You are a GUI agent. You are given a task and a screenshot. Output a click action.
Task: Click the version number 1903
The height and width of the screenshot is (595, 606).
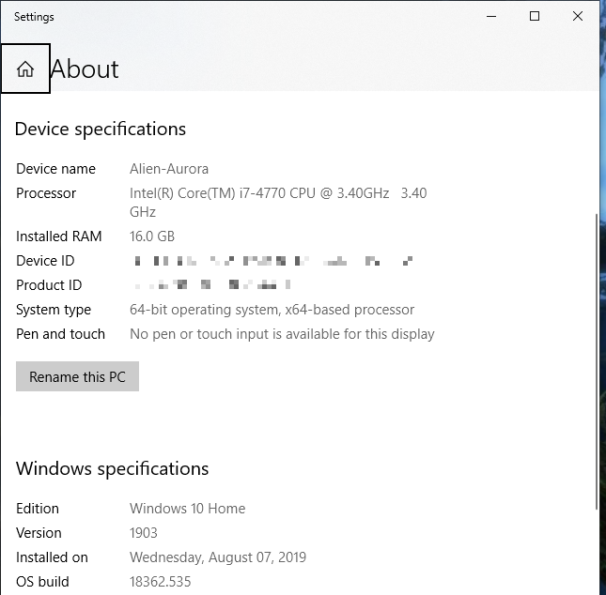pyautogui.click(x=144, y=533)
